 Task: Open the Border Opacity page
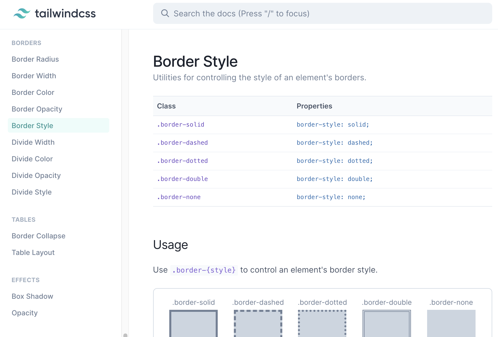click(x=37, y=109)
